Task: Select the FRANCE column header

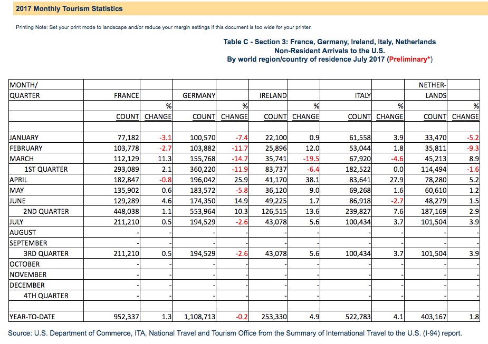Action: (127, 95)
